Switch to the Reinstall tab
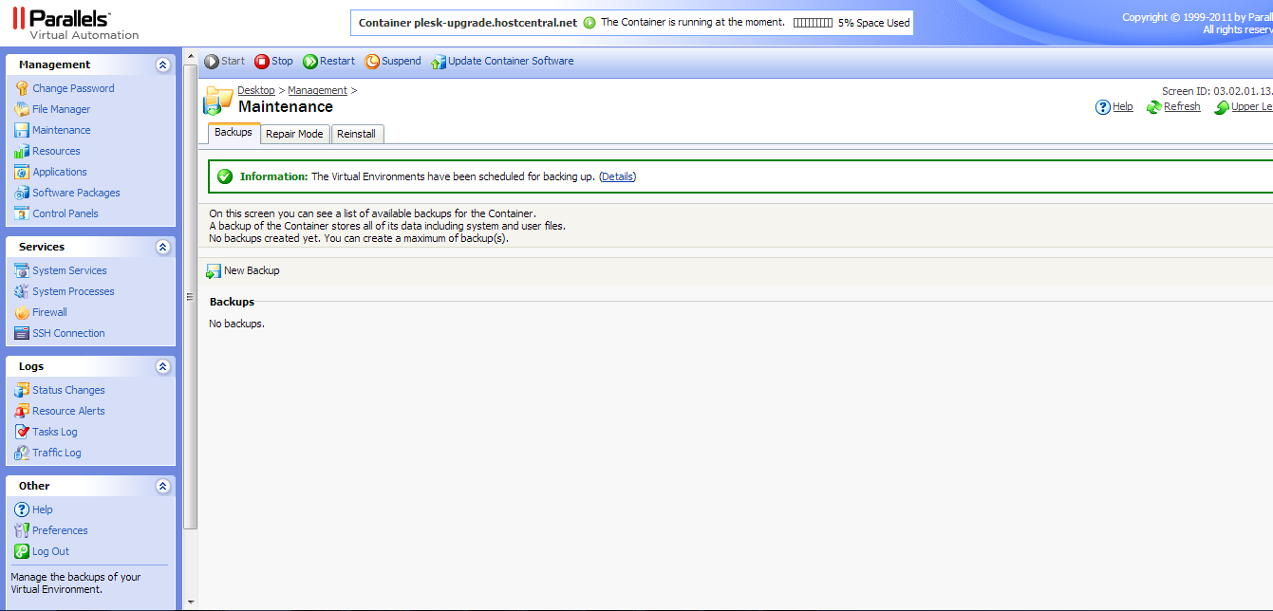The width and height of the screenshot is (1273, 611). (357, 134)
